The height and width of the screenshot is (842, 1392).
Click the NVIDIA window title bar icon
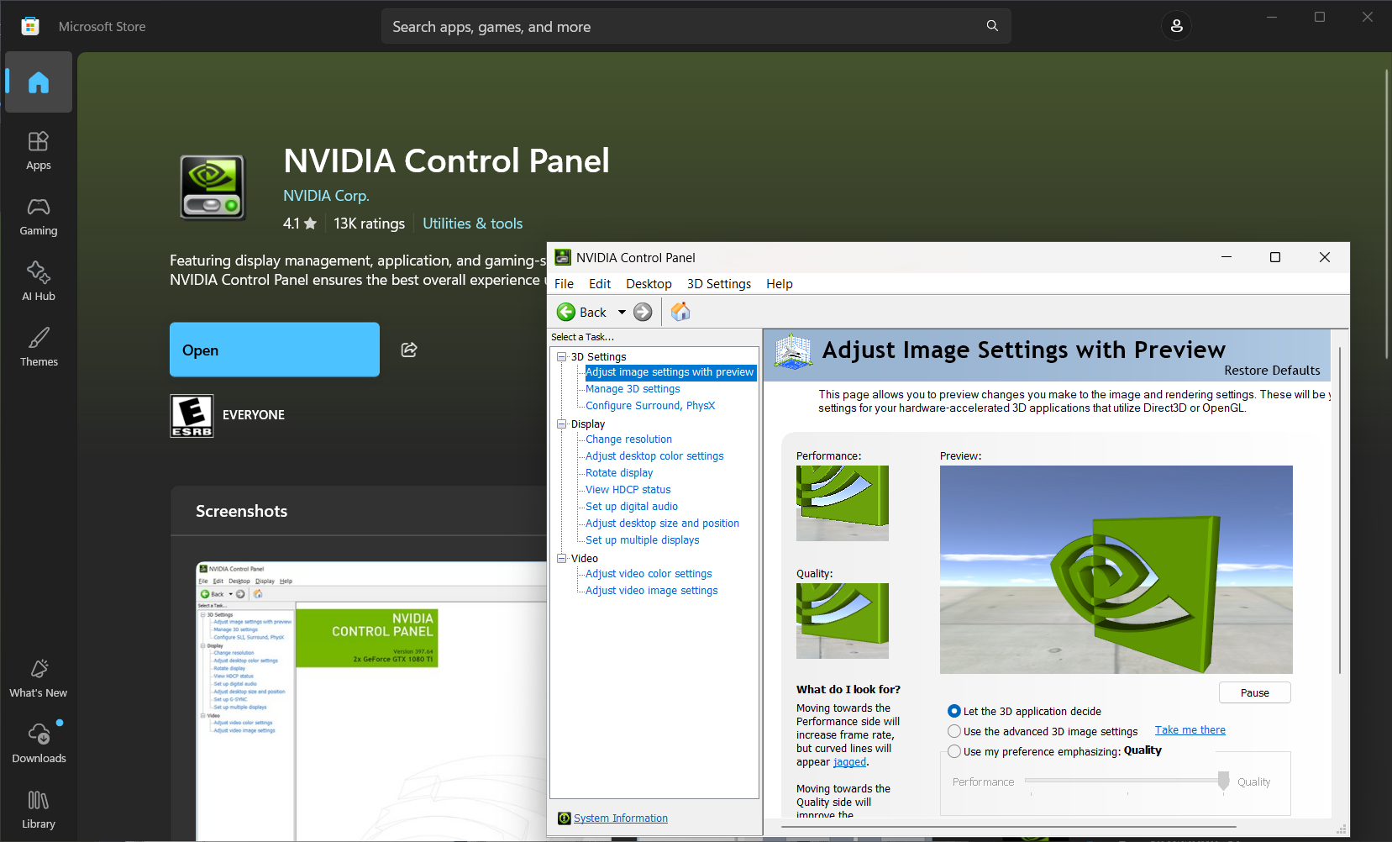click(563, 257)
